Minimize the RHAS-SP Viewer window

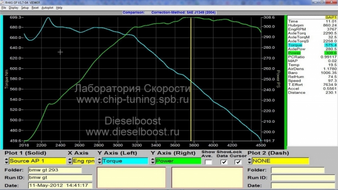(x=315, y=2)
